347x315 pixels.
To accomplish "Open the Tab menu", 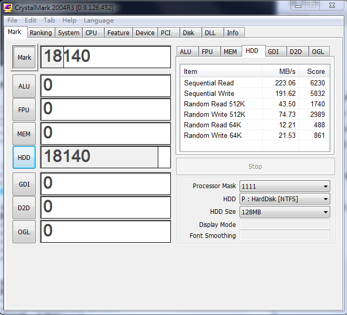I will 49,20.
